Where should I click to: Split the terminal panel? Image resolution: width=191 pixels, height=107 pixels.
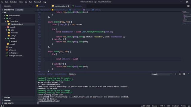180,74
